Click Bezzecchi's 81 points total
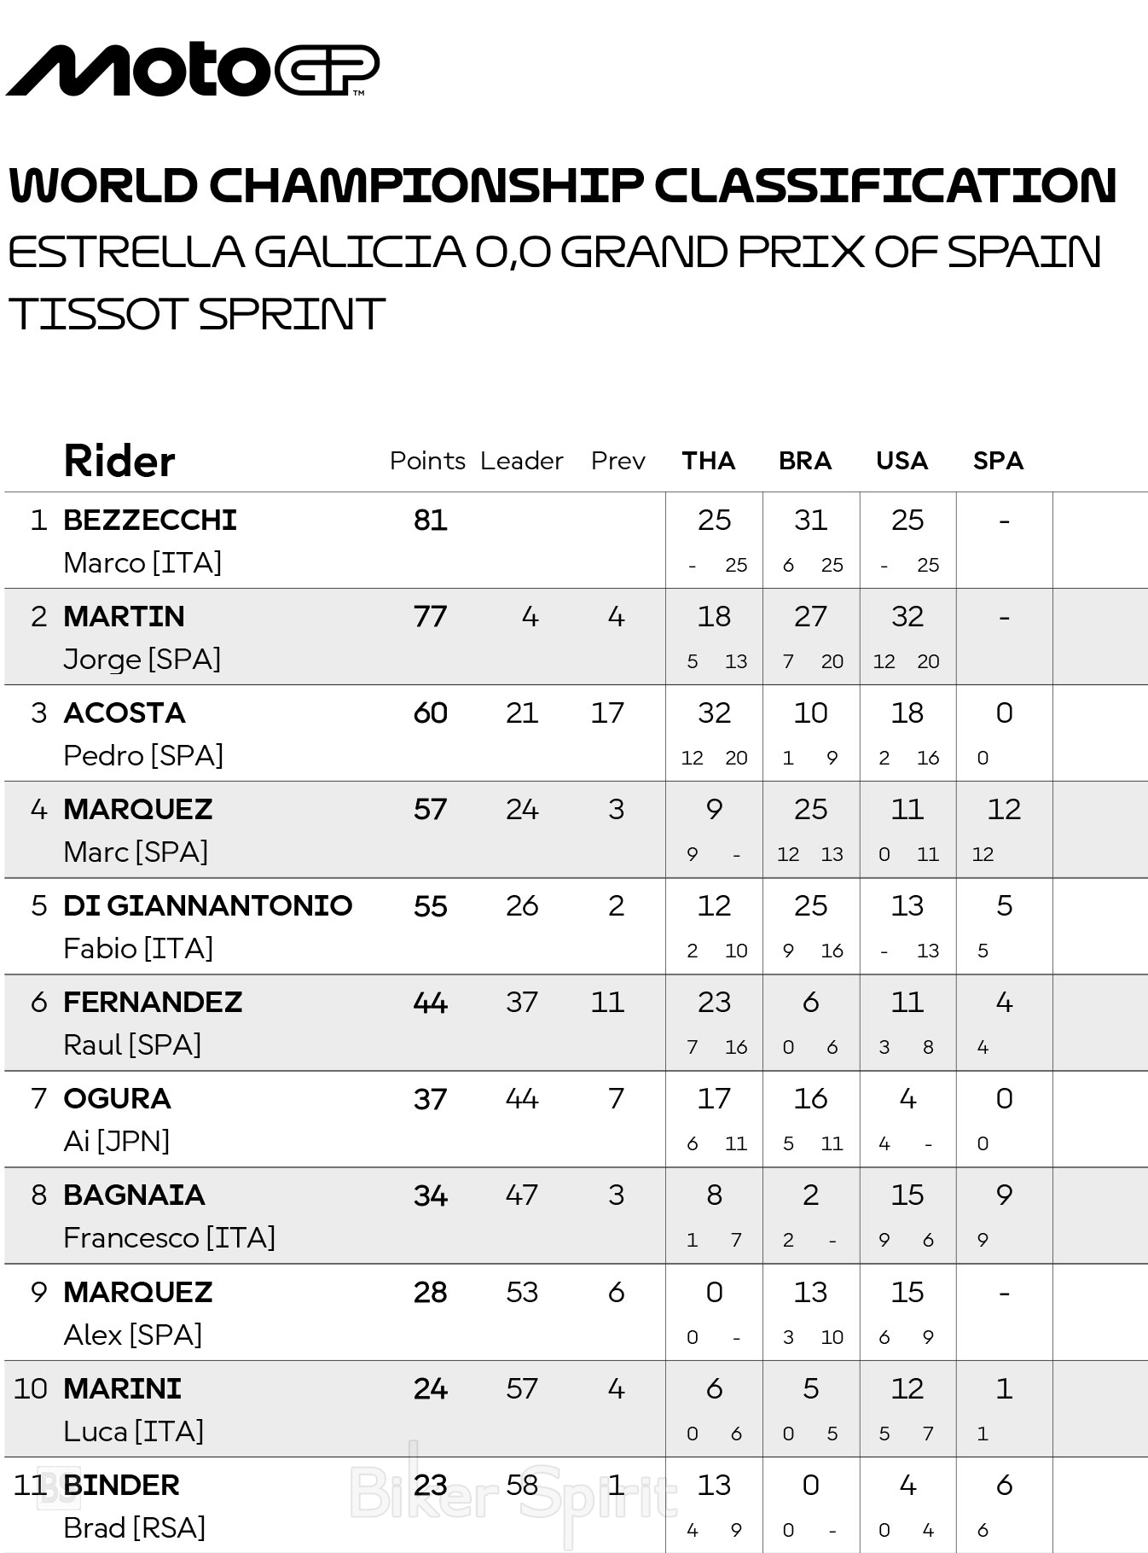The image size is (1148, 1553). click(430, 520)
